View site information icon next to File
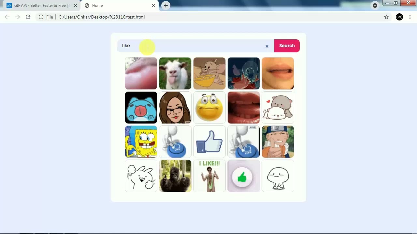Viewport: 417px width, 234px height. 41,17
